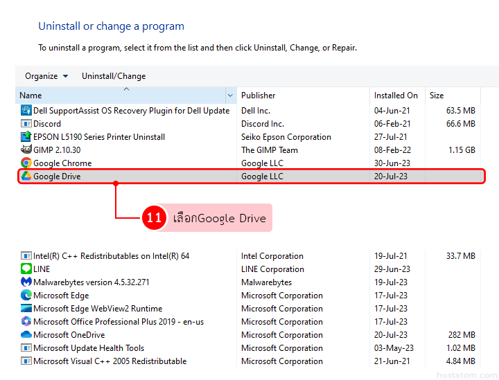Viewport: 499px width, 380px height.
Task: Sort by the Name column header
Action: click(121, 96)
